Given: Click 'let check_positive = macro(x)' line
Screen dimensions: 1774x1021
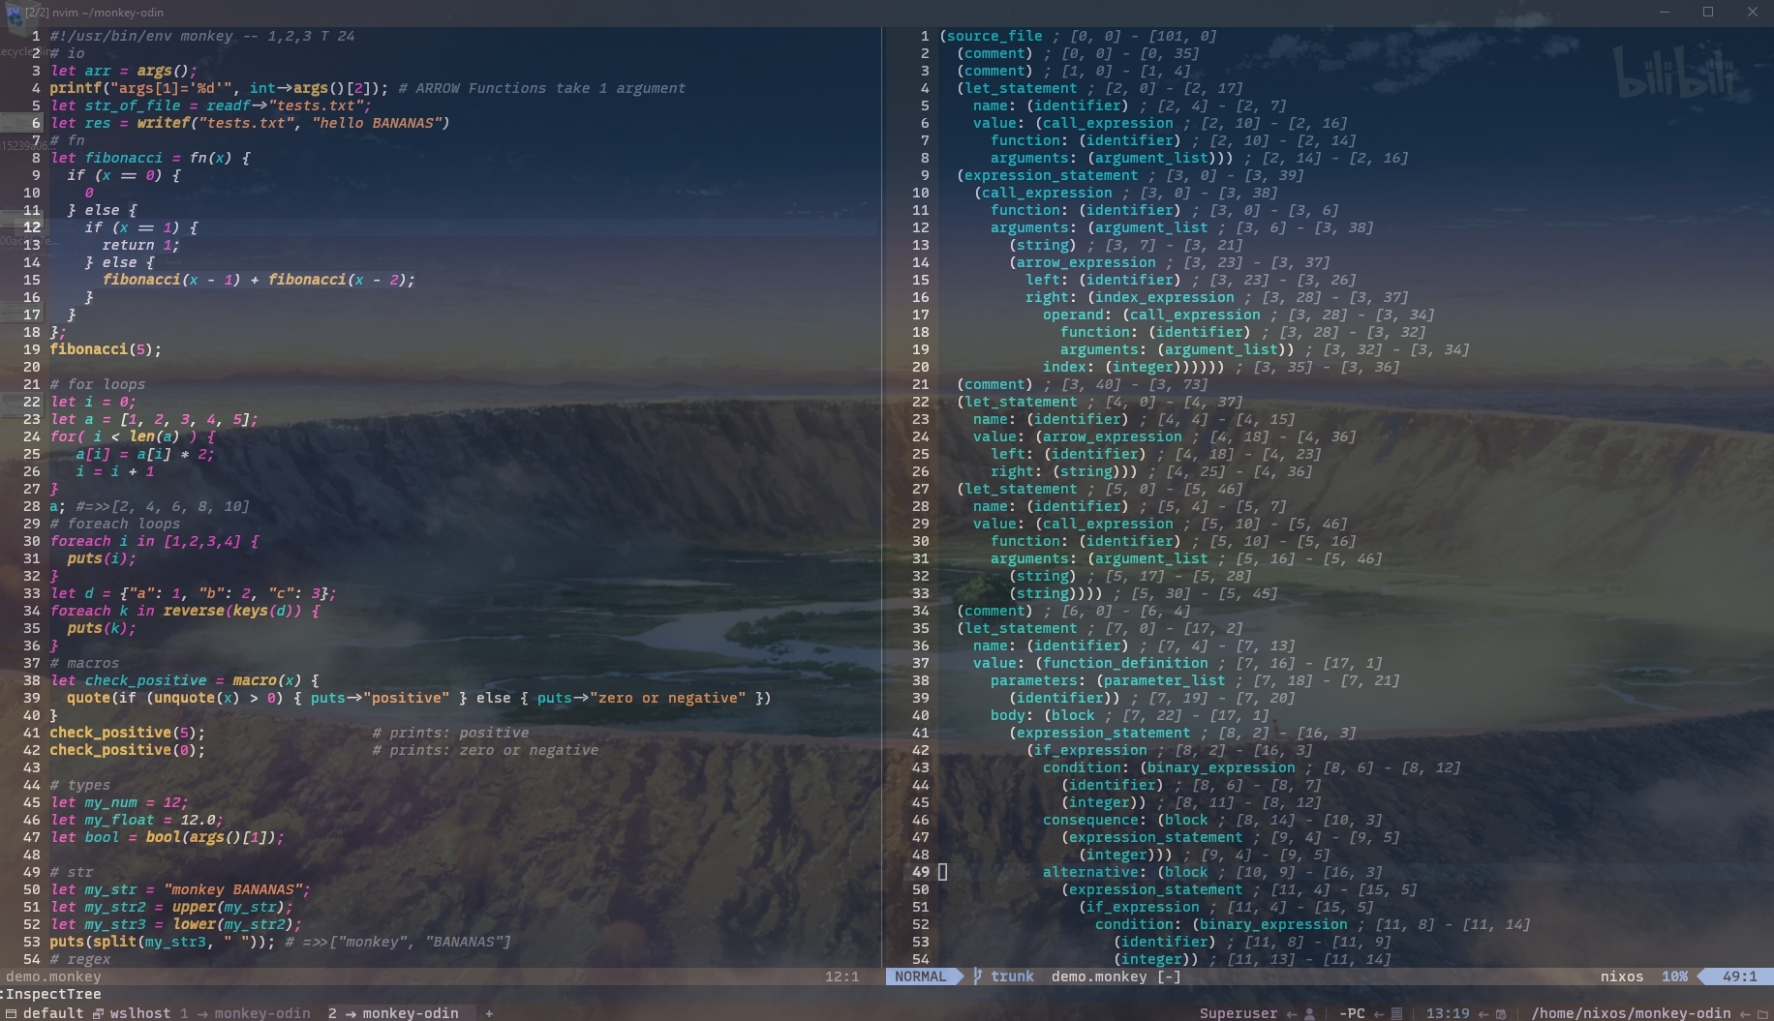Looking at the screenshot, I should 185,680.
